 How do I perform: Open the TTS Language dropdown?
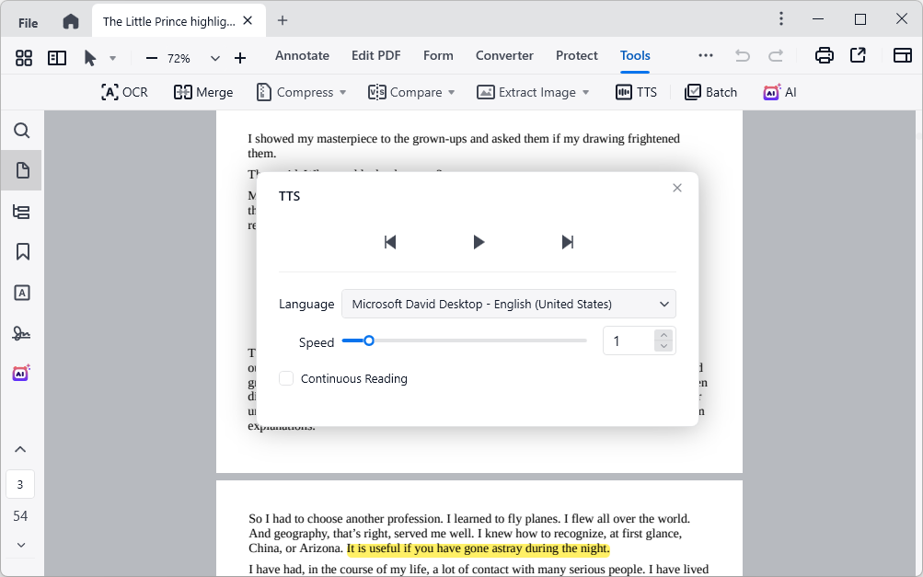508,304
